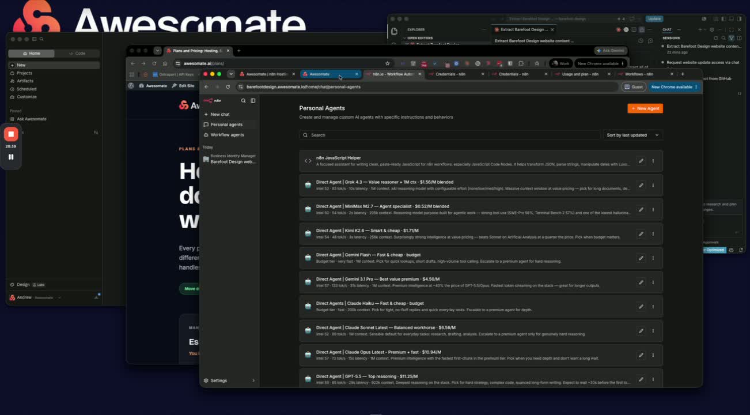750x415 pixels.
Task: Open more options for Kimi K2.6 agent
Action: 653,234
